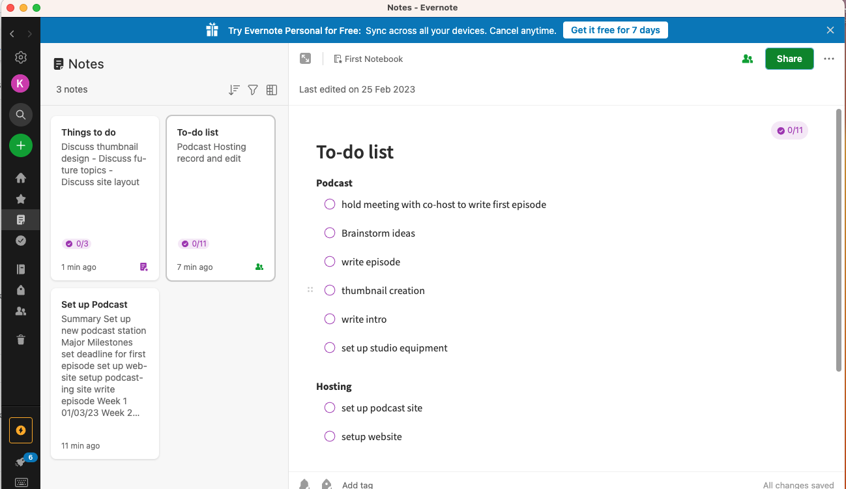Screen dimensions: 846x489
Task: Check off write intro task
Action: (330, 319)
